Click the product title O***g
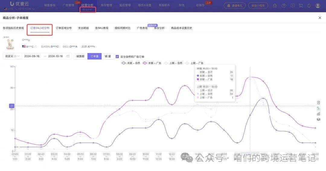 click(x=26, y=40)
